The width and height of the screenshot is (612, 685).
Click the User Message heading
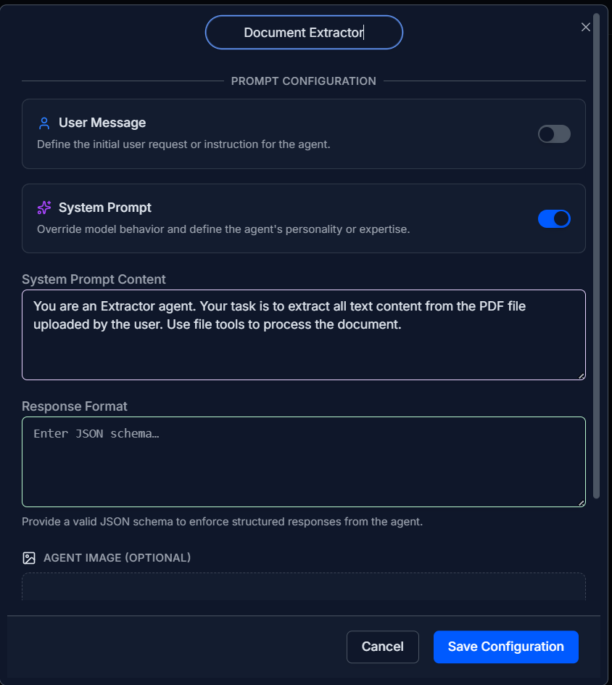pyautogui.click(x=102, y=123)
